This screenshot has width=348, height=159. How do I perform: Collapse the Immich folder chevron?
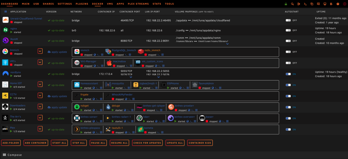pyautogui.click(x=40, y=51)
